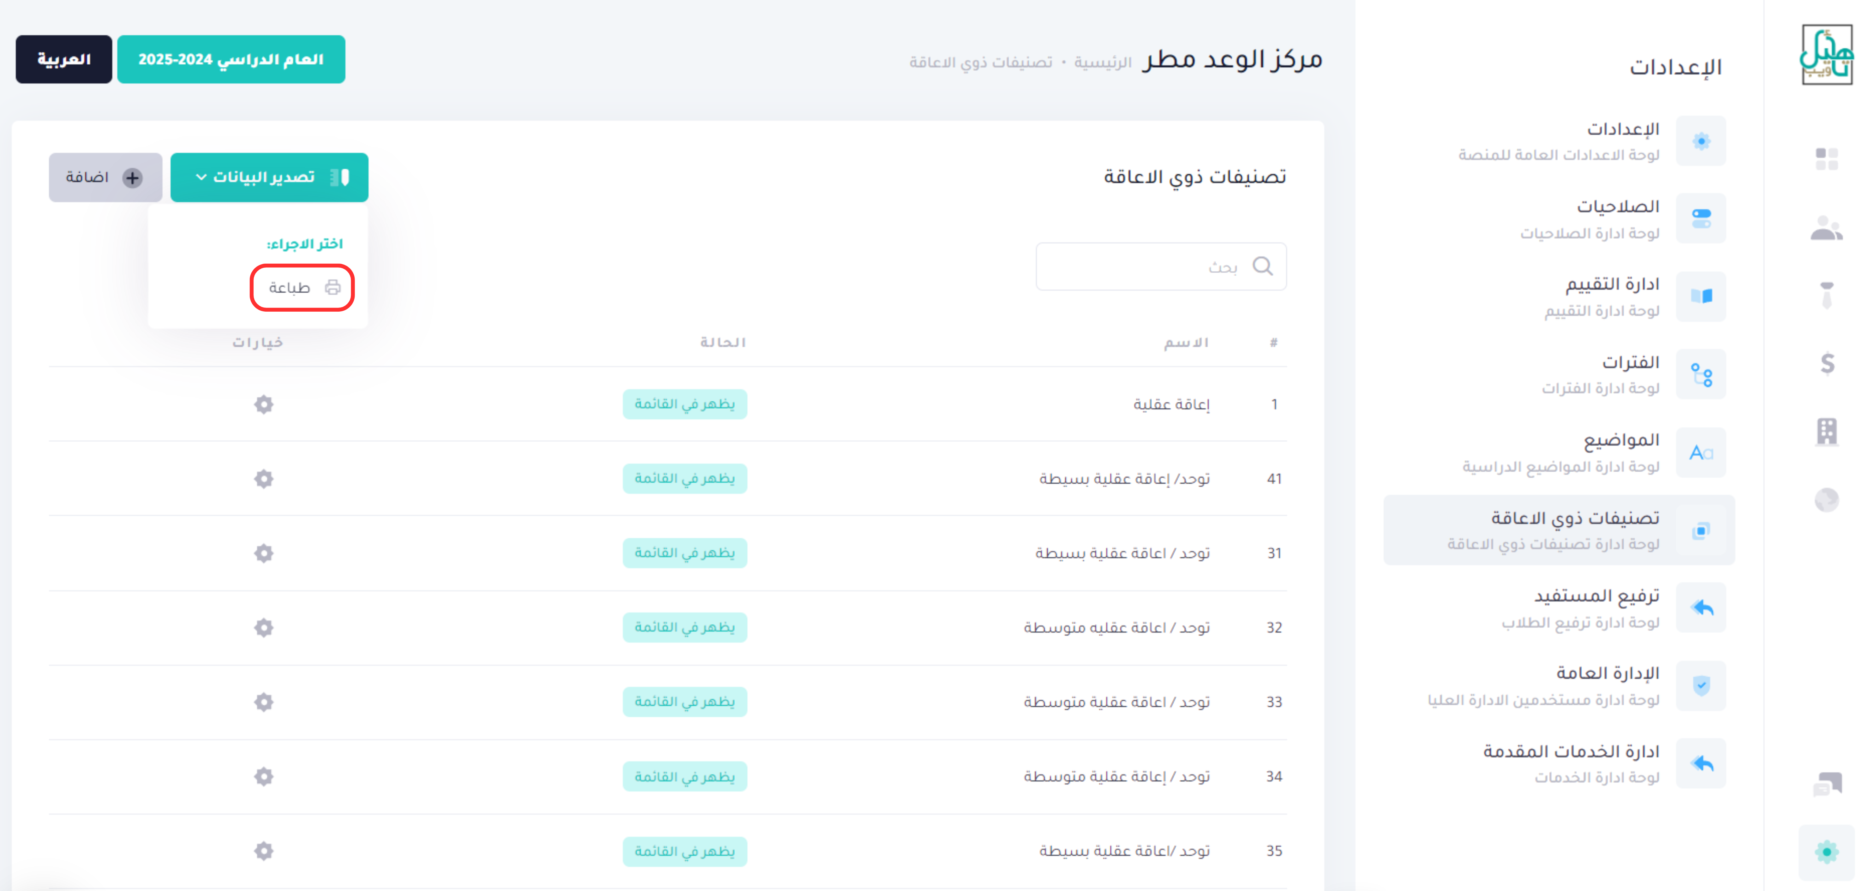The width and height of the screenshot is (1868, 891).
Task: Open the dashboard grid icon in the right rail
Action: (x=1827, y=158)
